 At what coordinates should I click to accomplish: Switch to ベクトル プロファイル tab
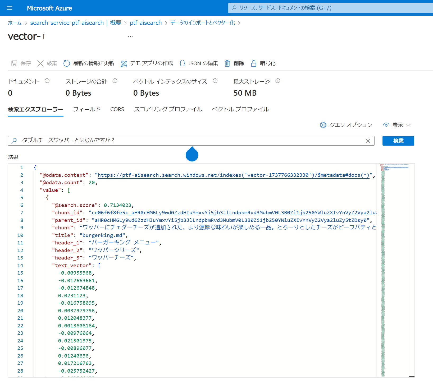(240, 109)
